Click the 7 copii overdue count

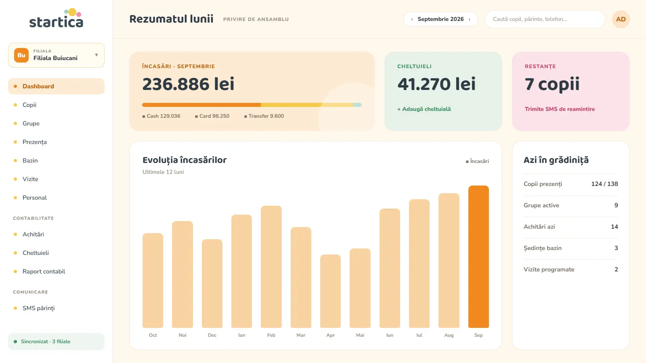(x=552, y=84)
